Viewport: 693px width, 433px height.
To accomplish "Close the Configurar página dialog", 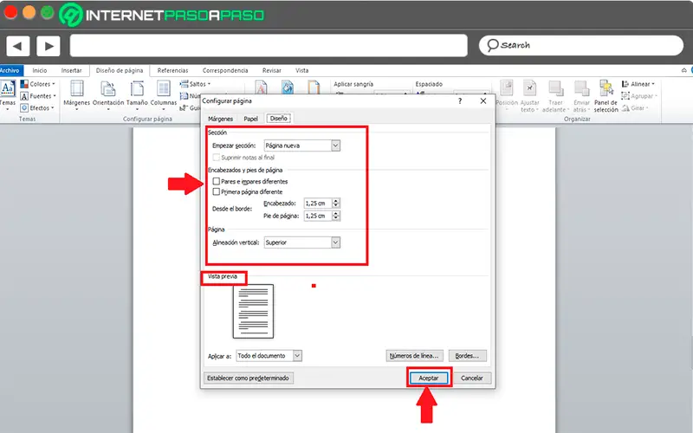I will click(483, 100).
